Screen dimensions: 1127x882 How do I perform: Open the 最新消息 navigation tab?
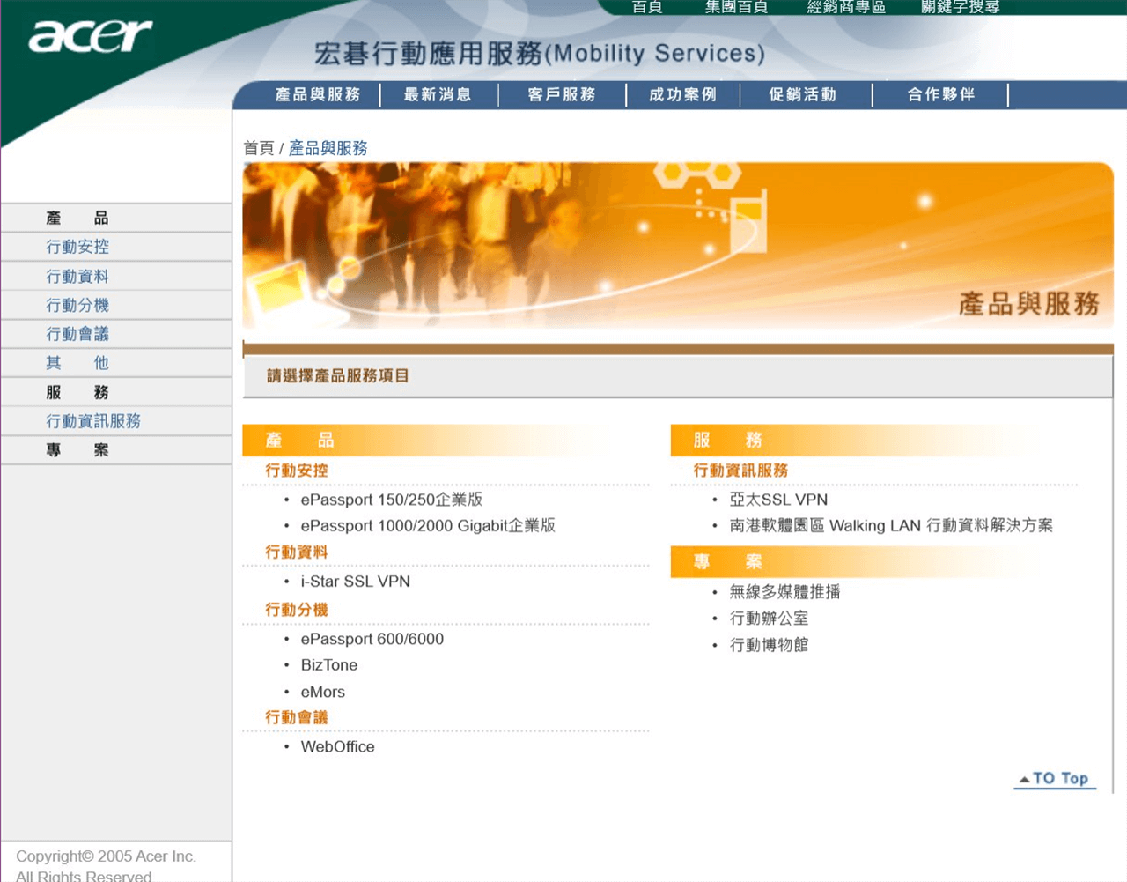tap(438, 94)
